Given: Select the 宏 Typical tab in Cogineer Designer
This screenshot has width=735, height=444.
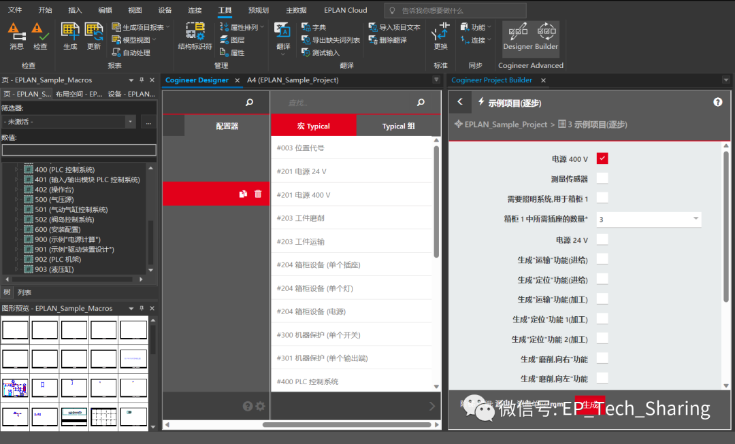Looking at the screenshot, I should click(x=313, y=126).
